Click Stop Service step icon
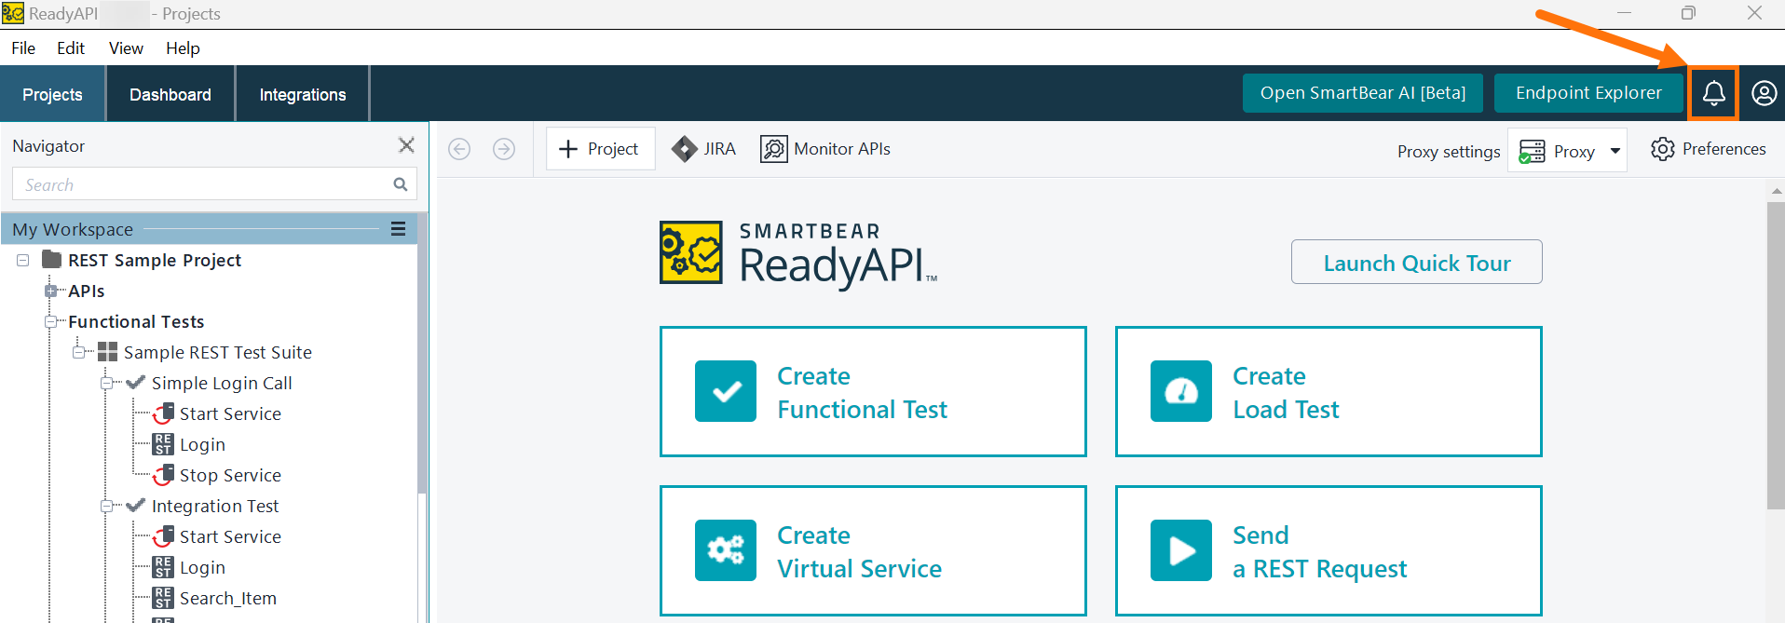 [x=163, y=475]
